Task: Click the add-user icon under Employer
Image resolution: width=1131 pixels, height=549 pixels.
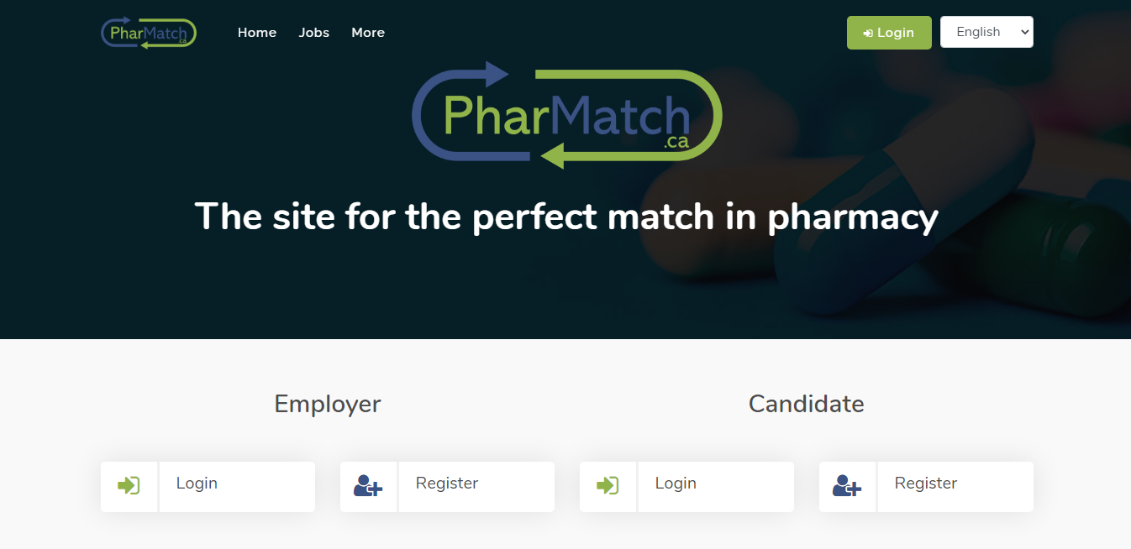Action: 368,485
